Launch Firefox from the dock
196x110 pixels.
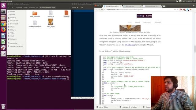point(3,30)
